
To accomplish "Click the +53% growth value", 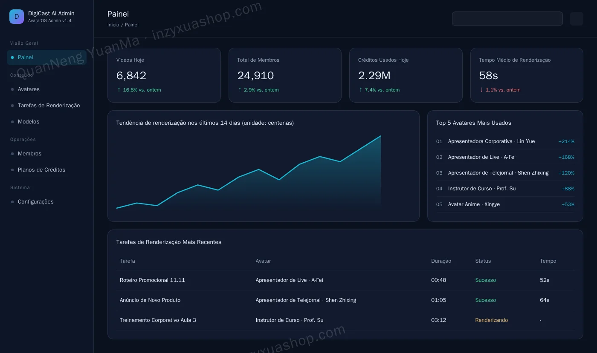I will click(x=568, y=204).
